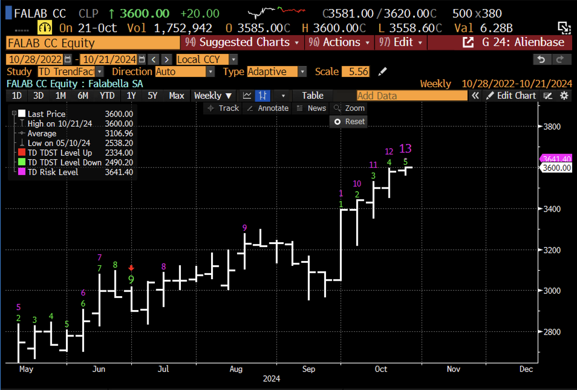Click the TD Risk Level 3641.40 axis label
The height and width of the screenshot is (390, 577).
pos(555,158)
